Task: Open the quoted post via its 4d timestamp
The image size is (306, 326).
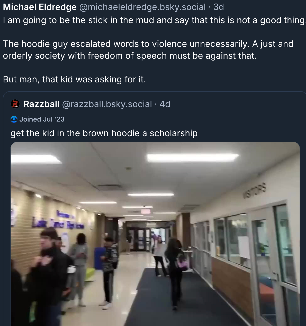Action: [x=165, y=104]
